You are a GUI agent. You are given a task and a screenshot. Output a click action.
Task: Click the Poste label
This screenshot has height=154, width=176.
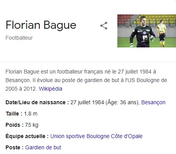point(14,147)
